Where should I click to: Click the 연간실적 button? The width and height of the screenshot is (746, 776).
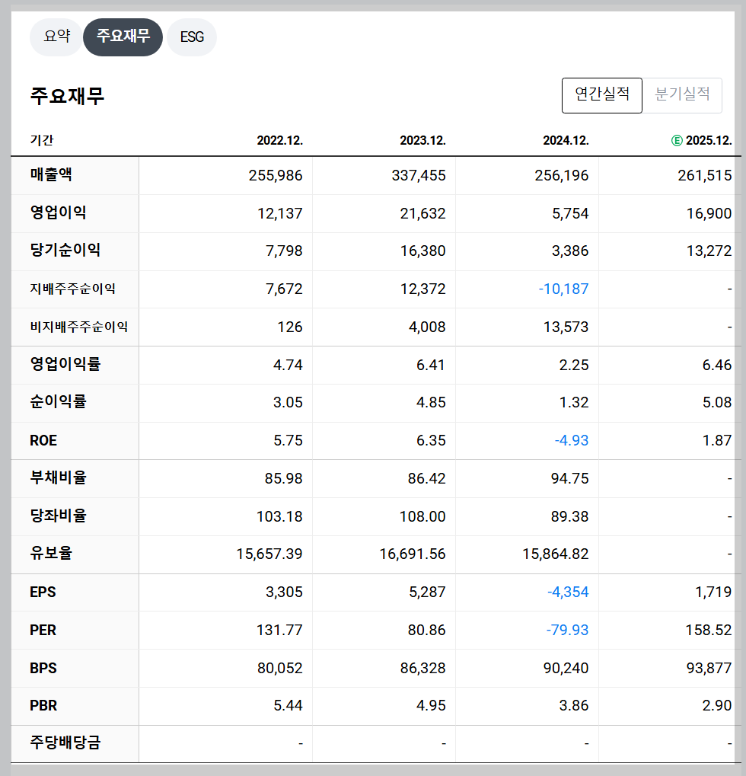click(x=601, y=95)
